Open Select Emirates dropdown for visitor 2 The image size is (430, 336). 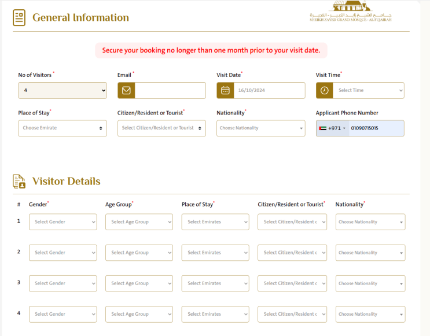pos(215,253)
